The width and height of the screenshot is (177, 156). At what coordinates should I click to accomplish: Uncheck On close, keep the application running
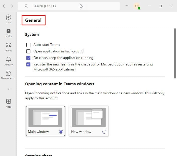(x=28, y=58)
